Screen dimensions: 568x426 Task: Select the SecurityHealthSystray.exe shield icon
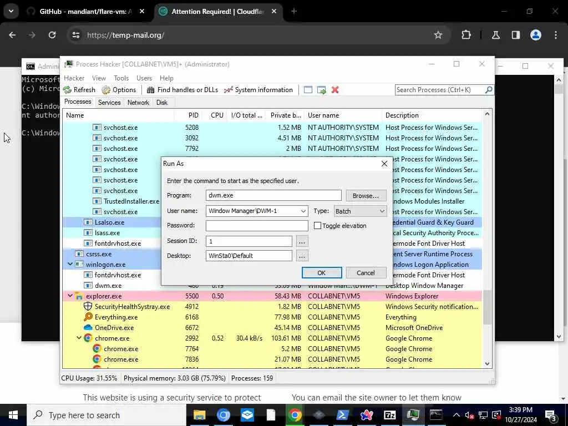88,306
